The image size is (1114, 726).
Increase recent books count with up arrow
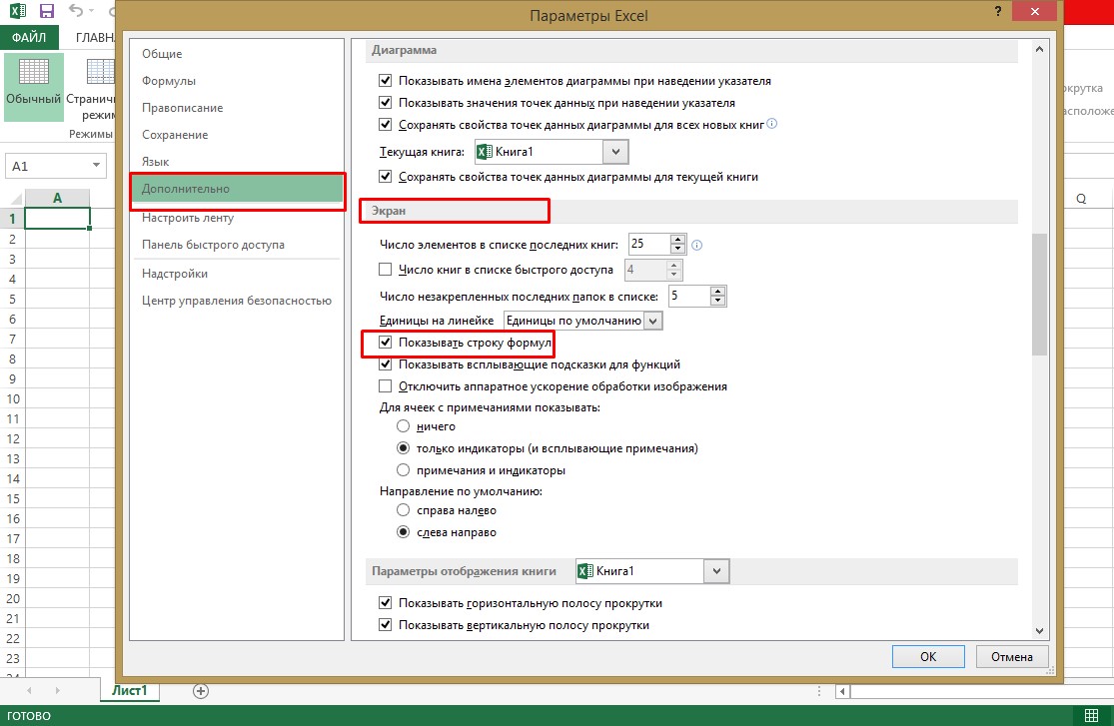(678, 239)
